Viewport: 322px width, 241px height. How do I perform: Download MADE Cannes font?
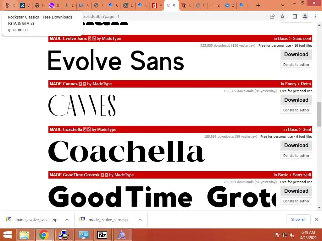click(296, 100)
